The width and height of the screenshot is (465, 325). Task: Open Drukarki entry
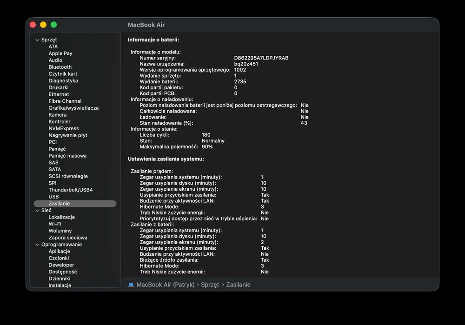(59, 87)
